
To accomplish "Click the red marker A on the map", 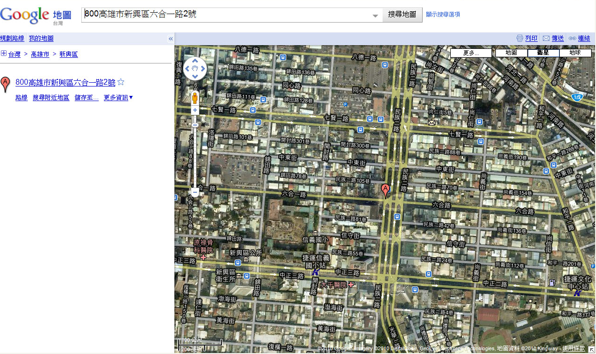I will coord(385,191).
